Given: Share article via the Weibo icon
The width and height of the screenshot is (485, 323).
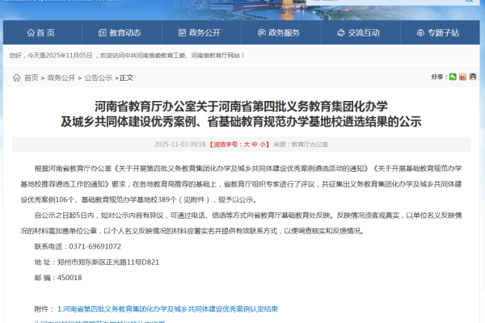Looking at the screenshot, I should click(x=463, y=77).
